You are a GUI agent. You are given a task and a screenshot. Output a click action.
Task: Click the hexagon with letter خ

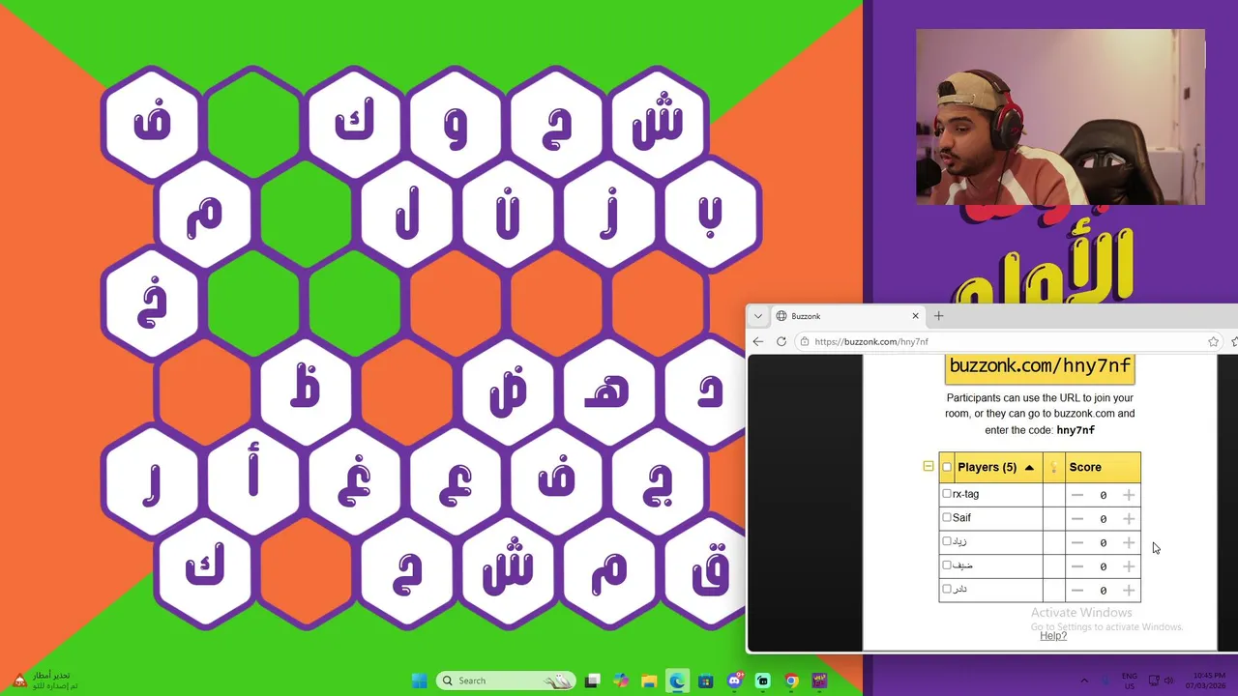(x=152, y=304)
